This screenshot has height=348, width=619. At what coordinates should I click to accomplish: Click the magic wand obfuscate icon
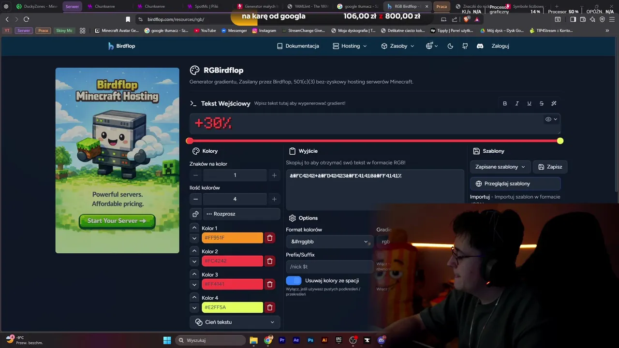(x=554, y=103)
